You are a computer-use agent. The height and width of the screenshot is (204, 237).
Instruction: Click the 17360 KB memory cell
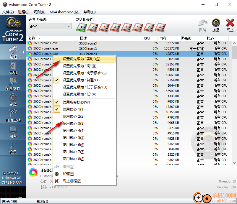coord(172,107)
